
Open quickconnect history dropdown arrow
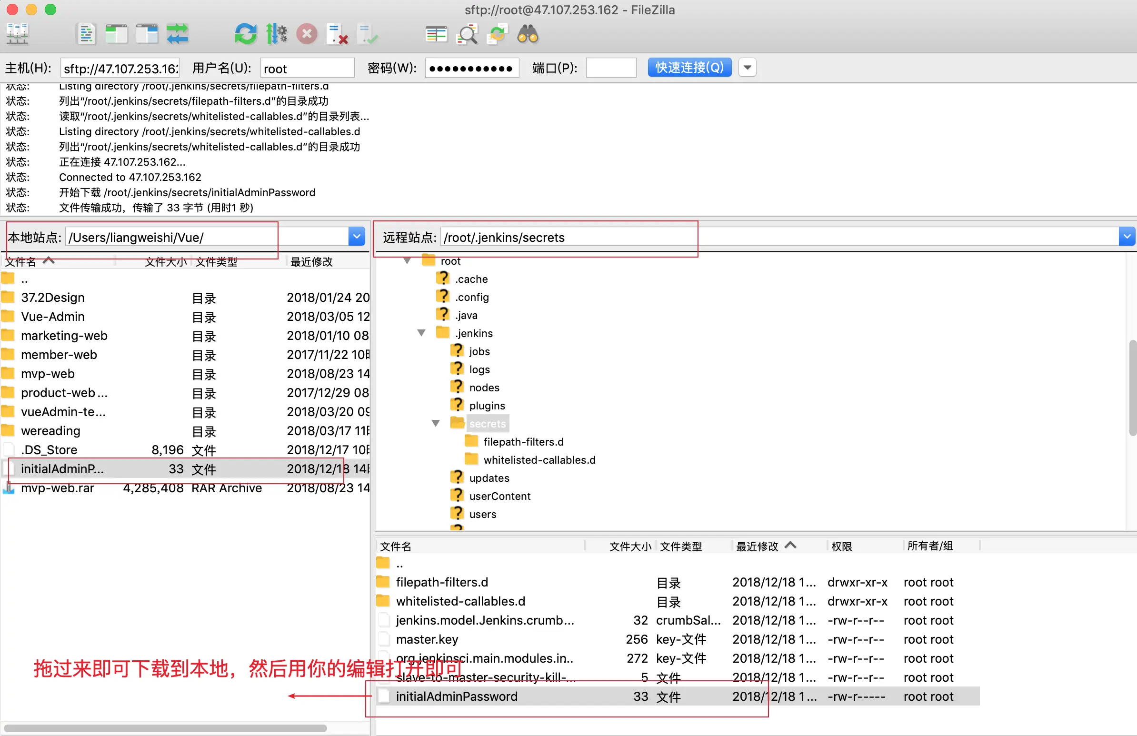pos(747,67)
